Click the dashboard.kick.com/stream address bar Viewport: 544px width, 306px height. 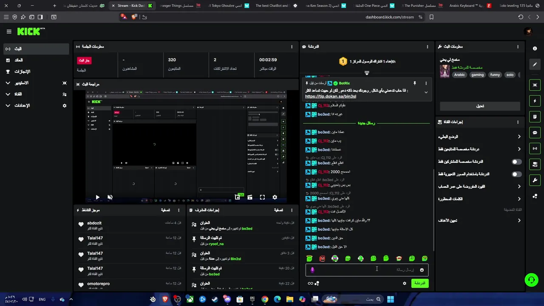point(389,17)
